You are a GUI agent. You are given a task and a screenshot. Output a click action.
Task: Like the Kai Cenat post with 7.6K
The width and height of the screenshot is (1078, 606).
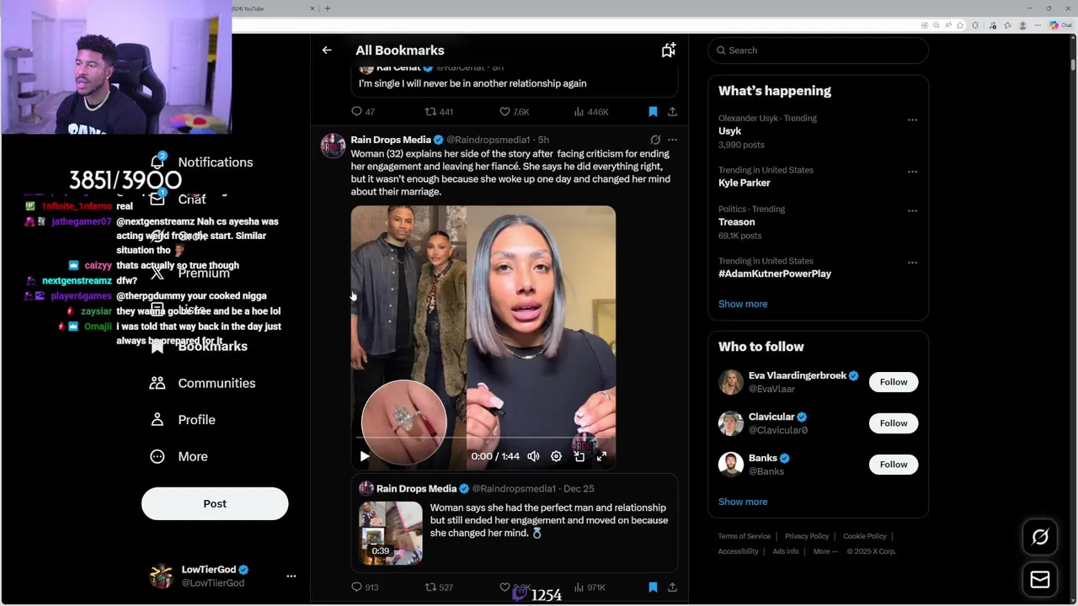pos(514,111)
